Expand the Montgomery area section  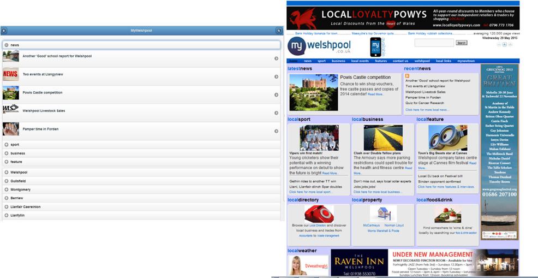[x=141, y=190]
